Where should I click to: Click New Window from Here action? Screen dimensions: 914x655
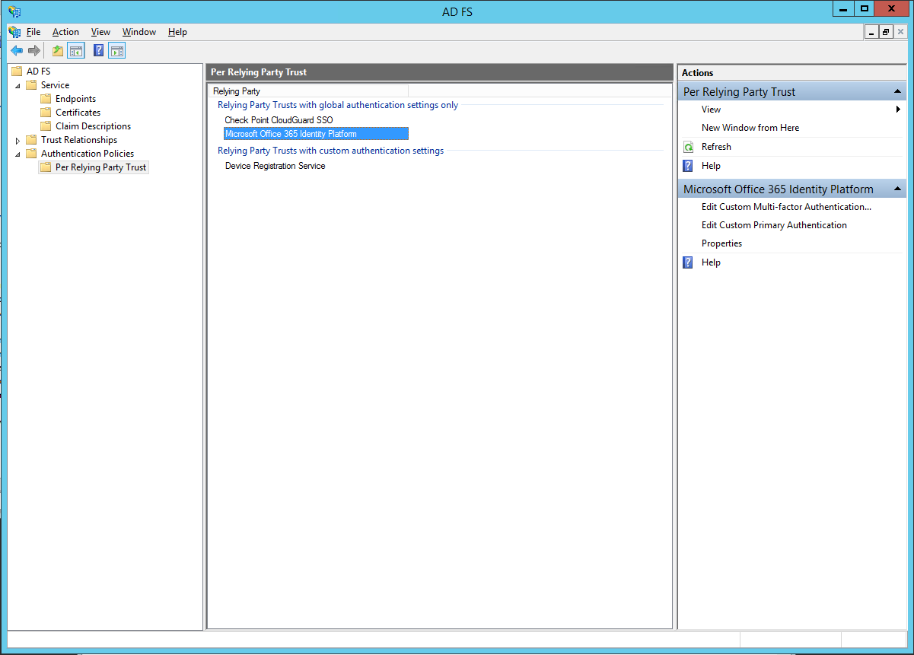[750, 128]
